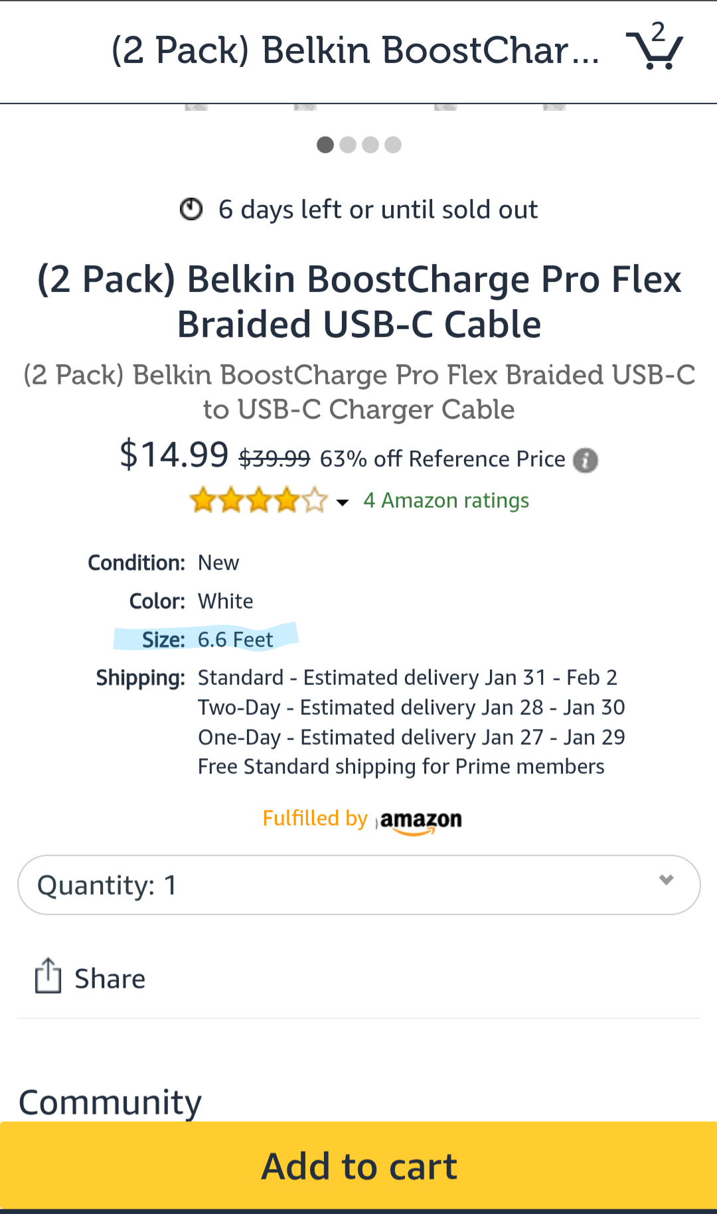This screenshot has width=717, height=1214.
Task: Expand the rating breakdown arrow
Action: tap(343, 502)
